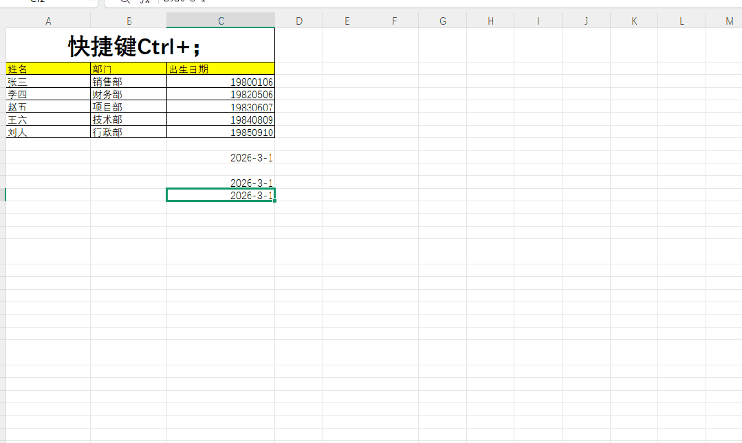Select the 行政部 cell
Image resolution: width=742 pixels, height=443 pixels.
129,132
